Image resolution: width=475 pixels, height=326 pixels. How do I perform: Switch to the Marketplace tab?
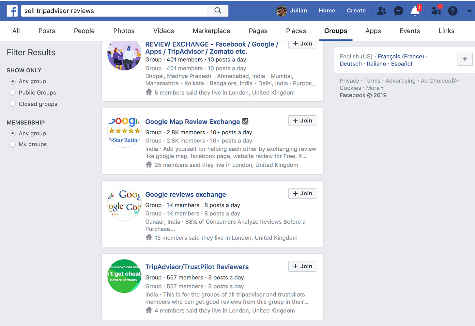(211, 31)
